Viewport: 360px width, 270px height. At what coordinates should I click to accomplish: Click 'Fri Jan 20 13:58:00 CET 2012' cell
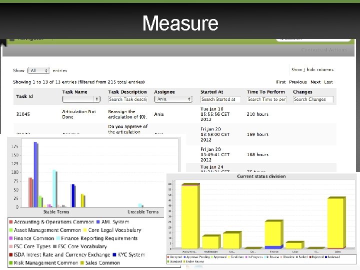click(x=215, y=134)
